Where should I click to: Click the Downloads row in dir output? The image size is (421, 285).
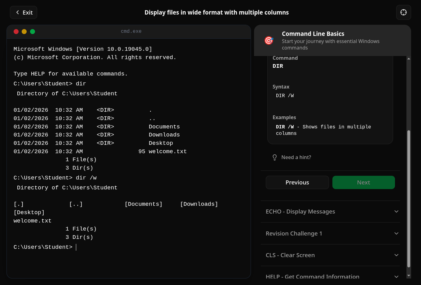coord(97,135)
